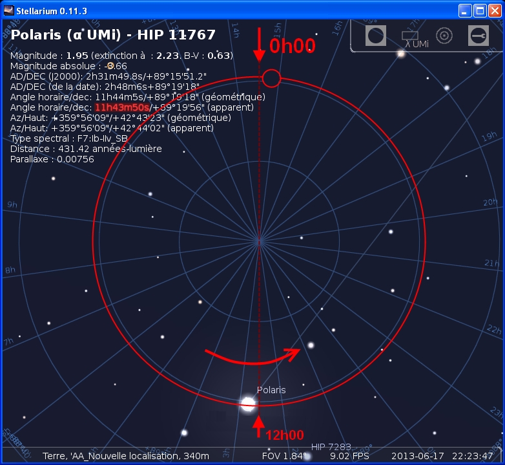Toggle the CCD sensor frame rectangle icon
The height and width of the screenshot is (465, 505).
point(410,36)
